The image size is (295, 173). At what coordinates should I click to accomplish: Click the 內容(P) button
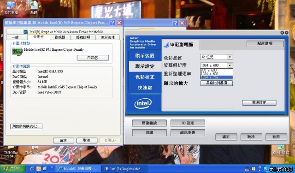(x=93, y=58)
